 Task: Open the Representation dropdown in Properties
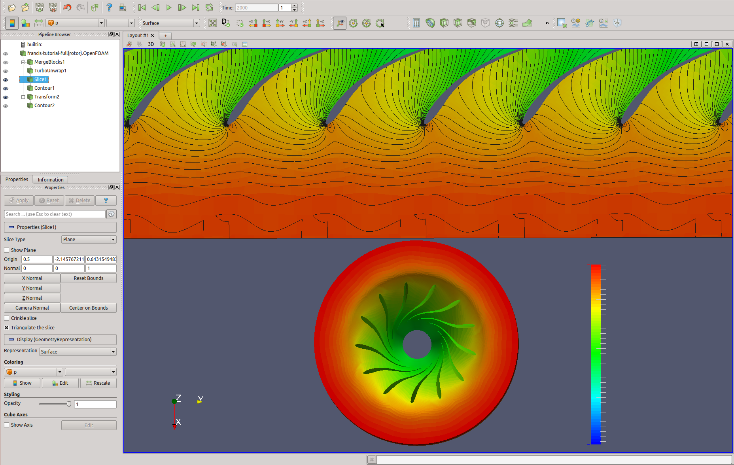click(78, 352)
